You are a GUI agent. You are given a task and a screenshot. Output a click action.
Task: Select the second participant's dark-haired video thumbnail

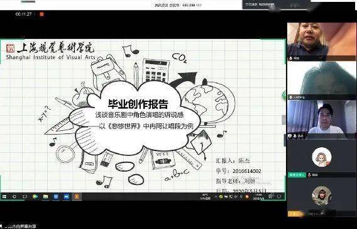[x=321, y=81]
